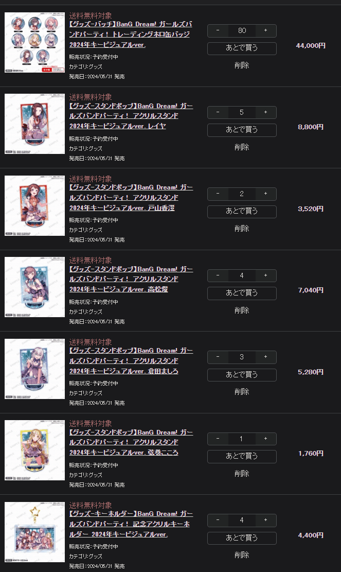The height and width of the screenshot is (572, 341).
Task: Decrease quantity of the acrylic key holder
Action: point(218,520)
